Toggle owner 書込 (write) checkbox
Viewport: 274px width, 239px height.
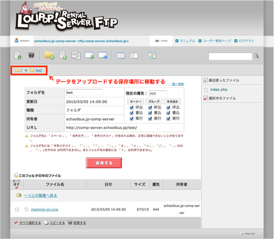(x=132, y=113)
